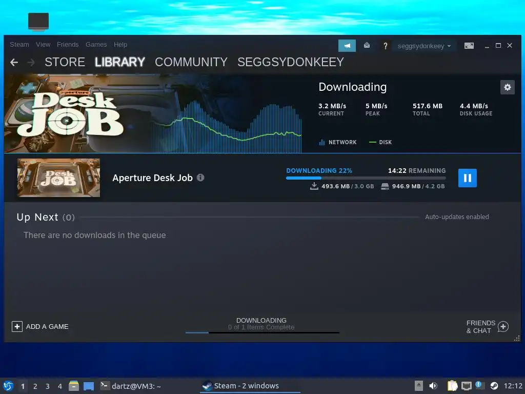Image resolution: width=525 pixels, height=394 pixels.
Task: Click the blue desktop icon in taskbar
Action: (x=89, y=386)
